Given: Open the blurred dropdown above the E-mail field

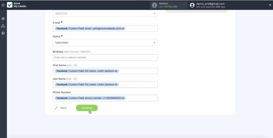Looking at the screenshot, I should coord(105,13).
